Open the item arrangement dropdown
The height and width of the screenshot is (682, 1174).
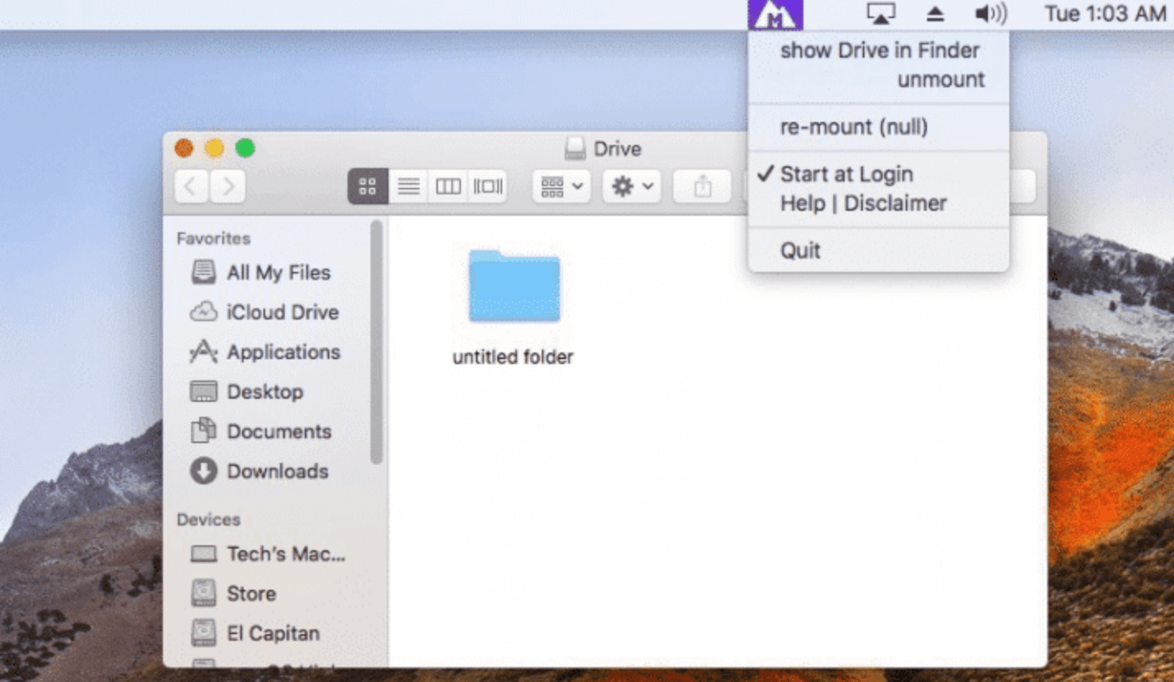(560, 186)
